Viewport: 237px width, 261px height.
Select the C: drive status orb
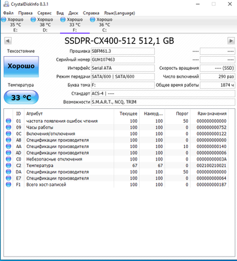(93, 20)
